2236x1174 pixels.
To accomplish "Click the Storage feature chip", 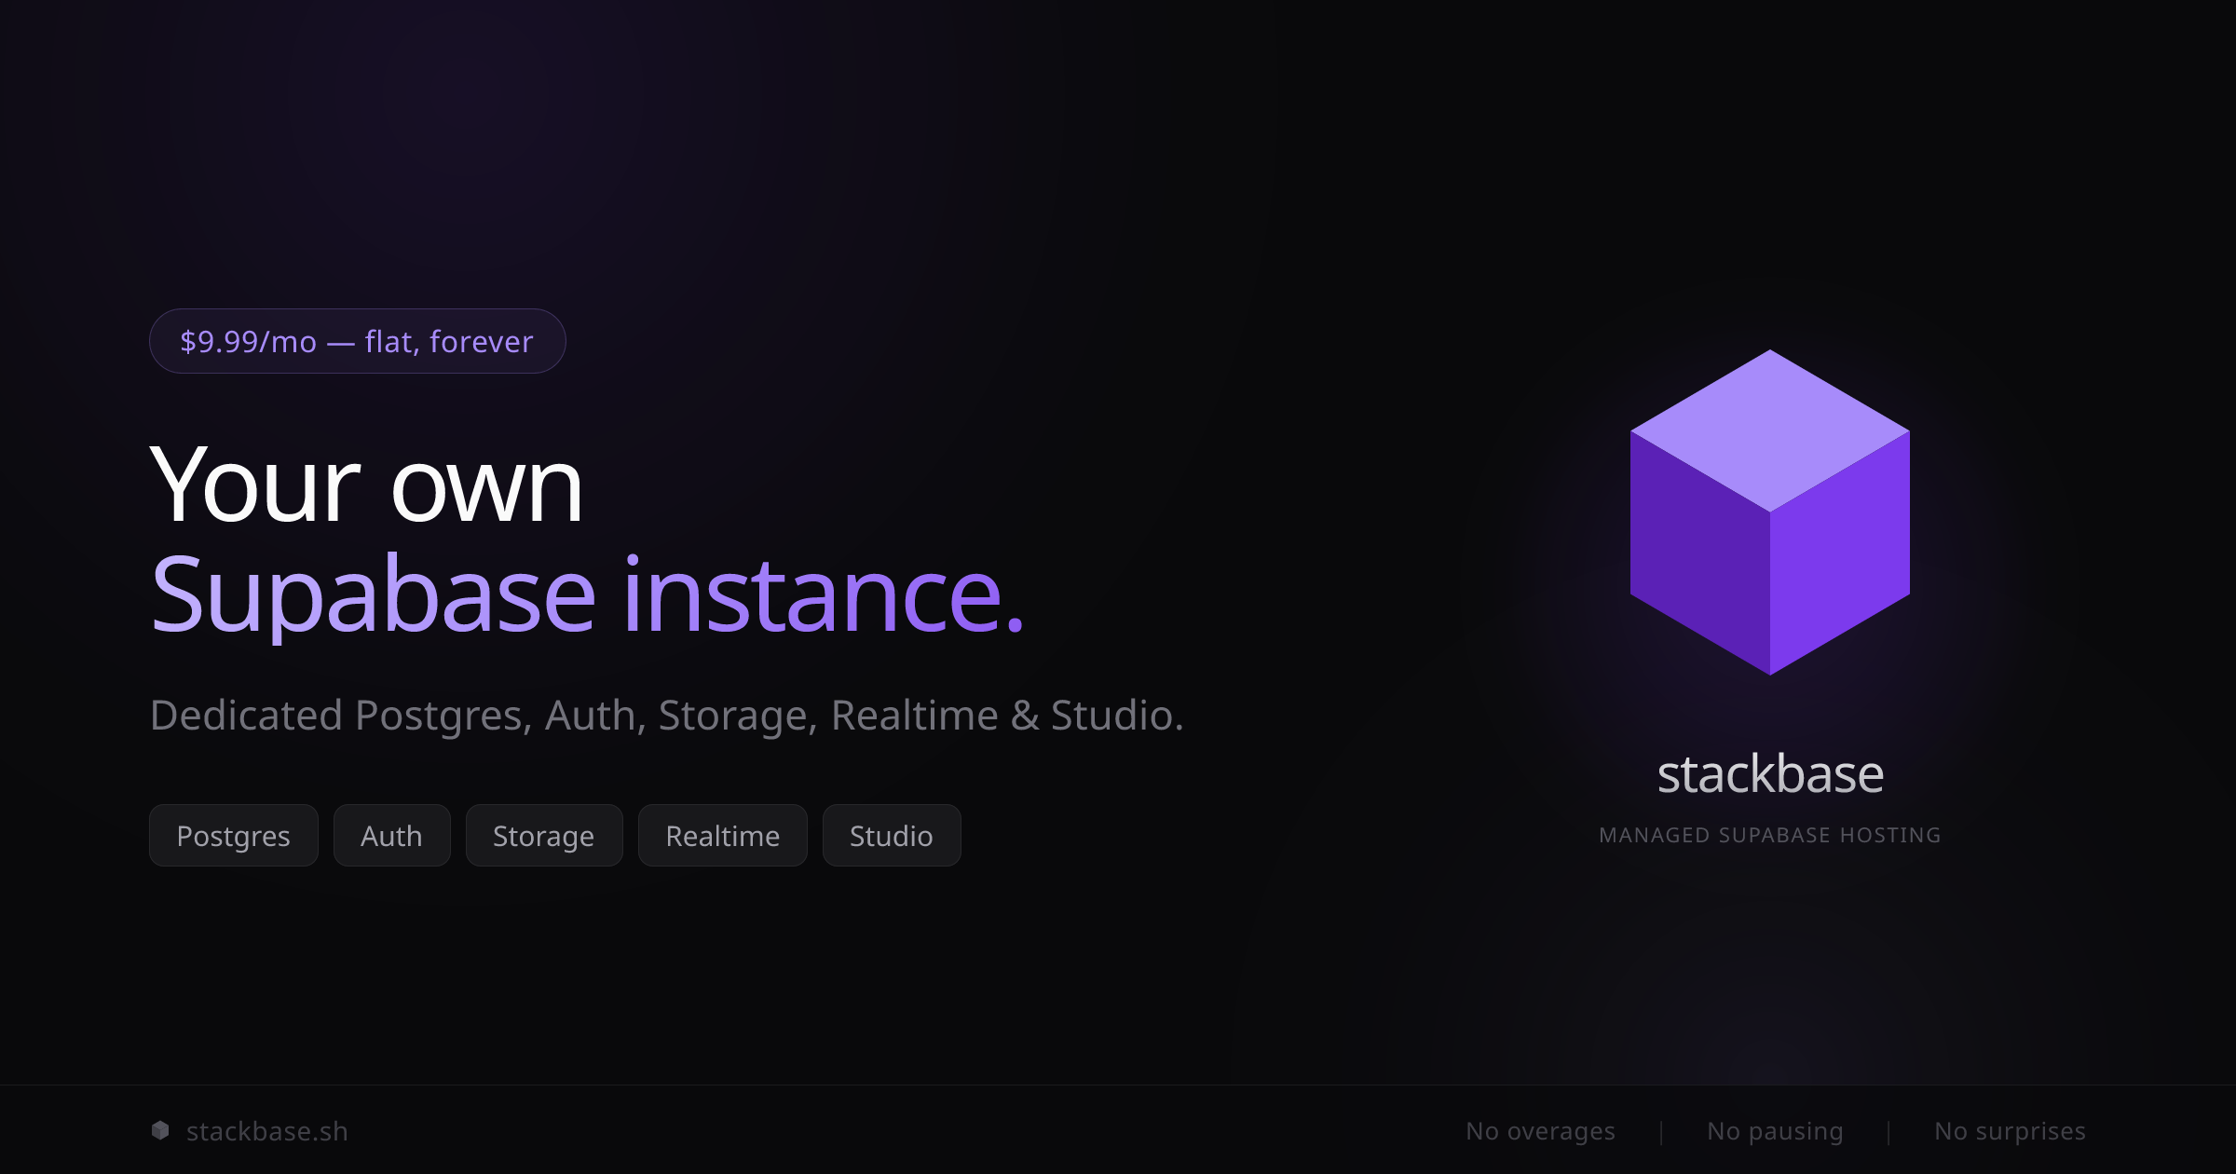I will click(543, 835).
